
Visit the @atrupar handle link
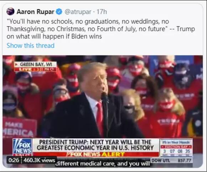tap(78, 12)
